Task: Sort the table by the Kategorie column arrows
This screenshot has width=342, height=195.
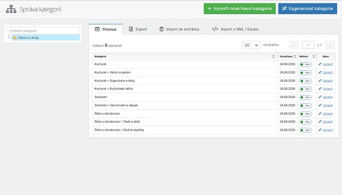Action: point(273,57)
